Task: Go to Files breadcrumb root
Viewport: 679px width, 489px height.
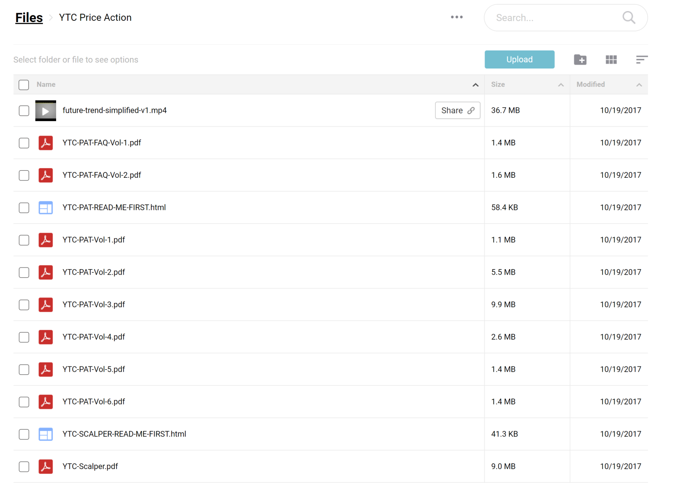Action: [29, 18]
